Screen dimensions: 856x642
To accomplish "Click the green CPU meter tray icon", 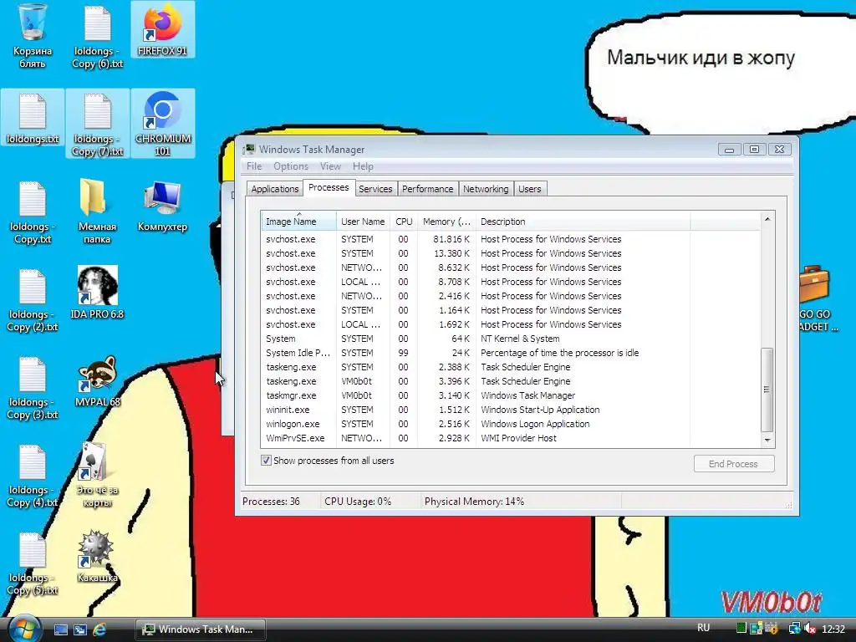I will (741, 629).
